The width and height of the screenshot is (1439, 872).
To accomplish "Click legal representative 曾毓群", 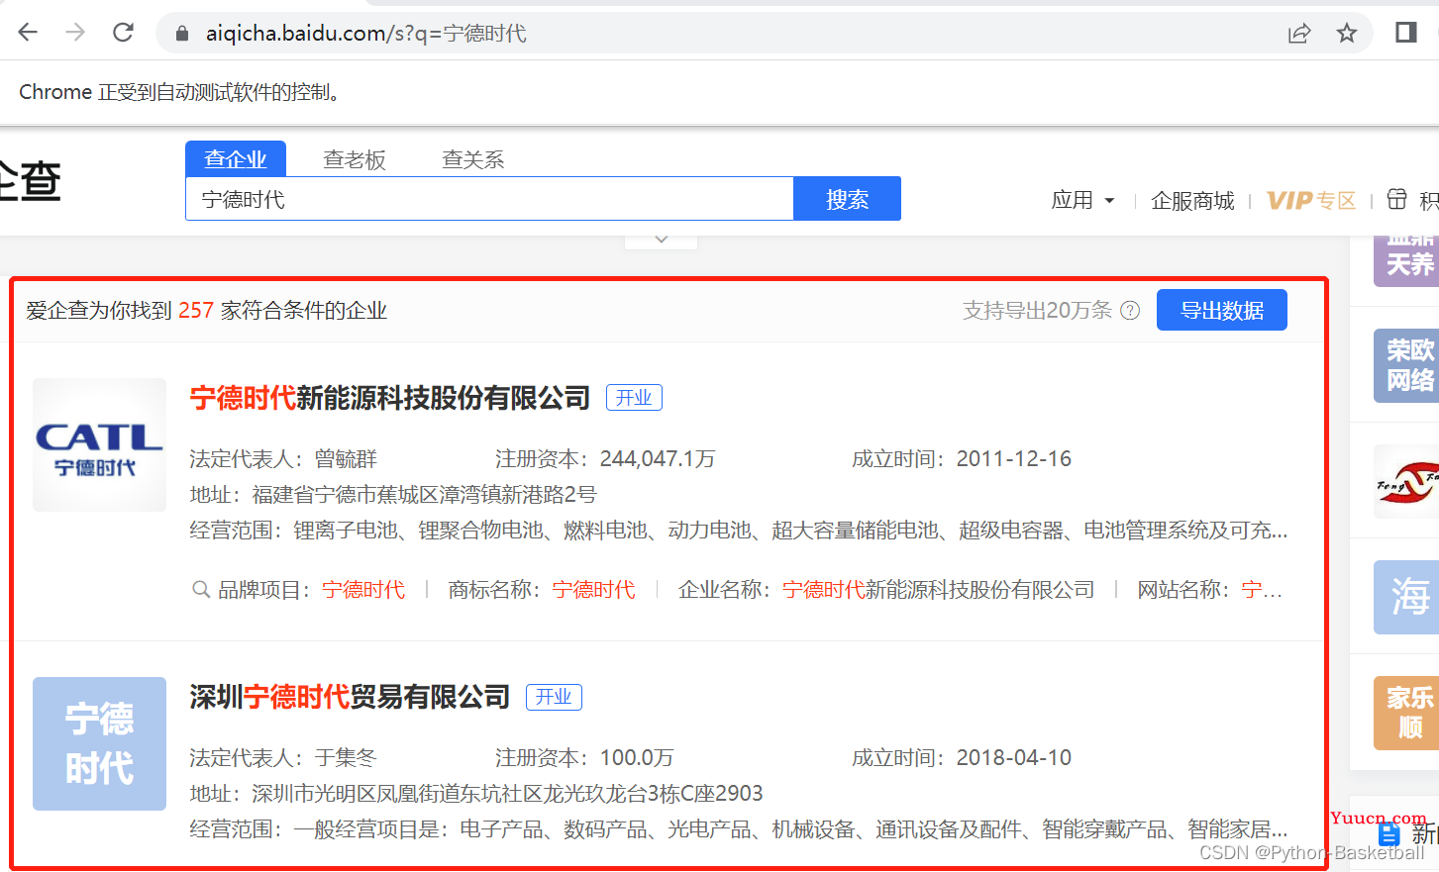I will 346,459.
